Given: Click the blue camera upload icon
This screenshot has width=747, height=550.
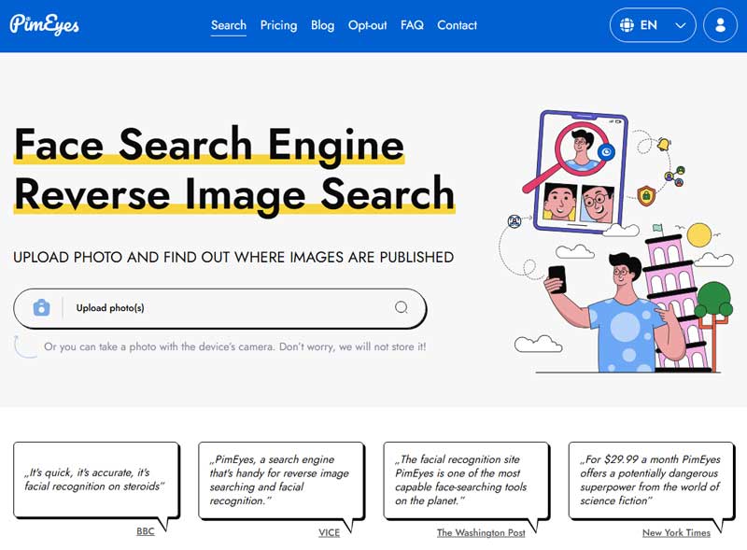Looking at the screenshot, I should click(x=41, y=307).
